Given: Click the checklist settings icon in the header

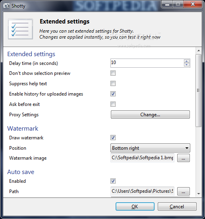Looking at the screenshot, I should (x=21, y=29).
